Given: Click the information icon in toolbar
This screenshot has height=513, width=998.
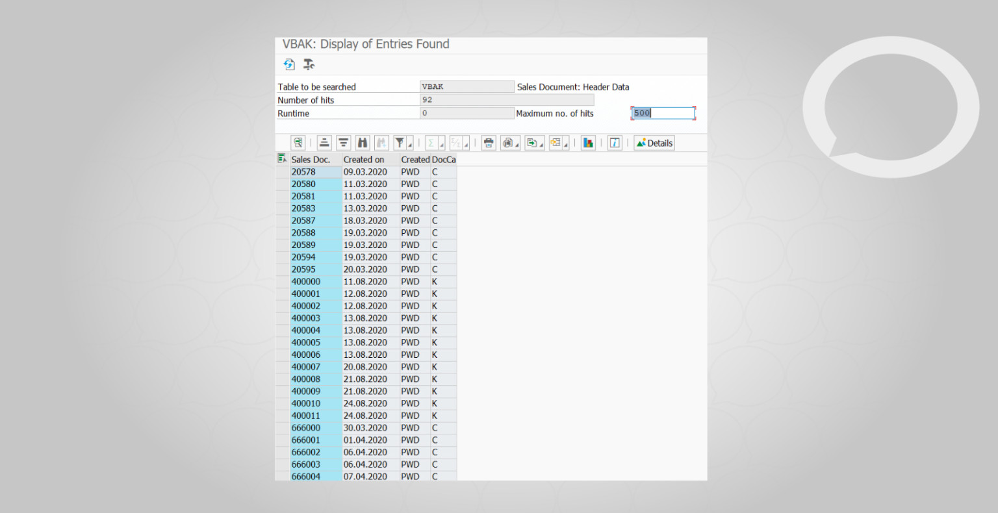Looking at the screenshot, I should pos(615,143).
